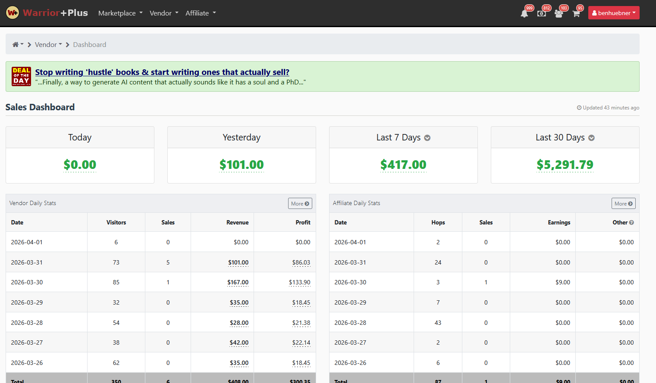The width and height of the screenshot is (656, 383).
Task: Select the Vendor breadcrumb entry
Action: click(45, 44)
